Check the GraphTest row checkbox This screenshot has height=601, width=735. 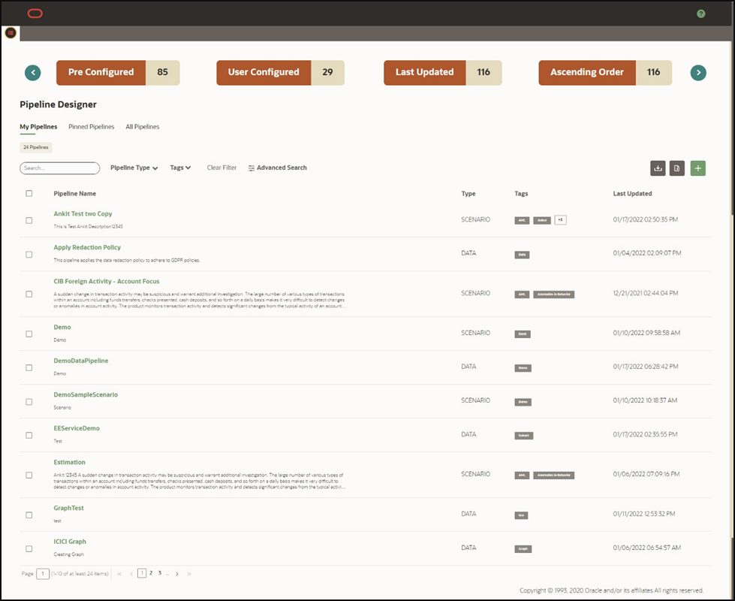29,515
